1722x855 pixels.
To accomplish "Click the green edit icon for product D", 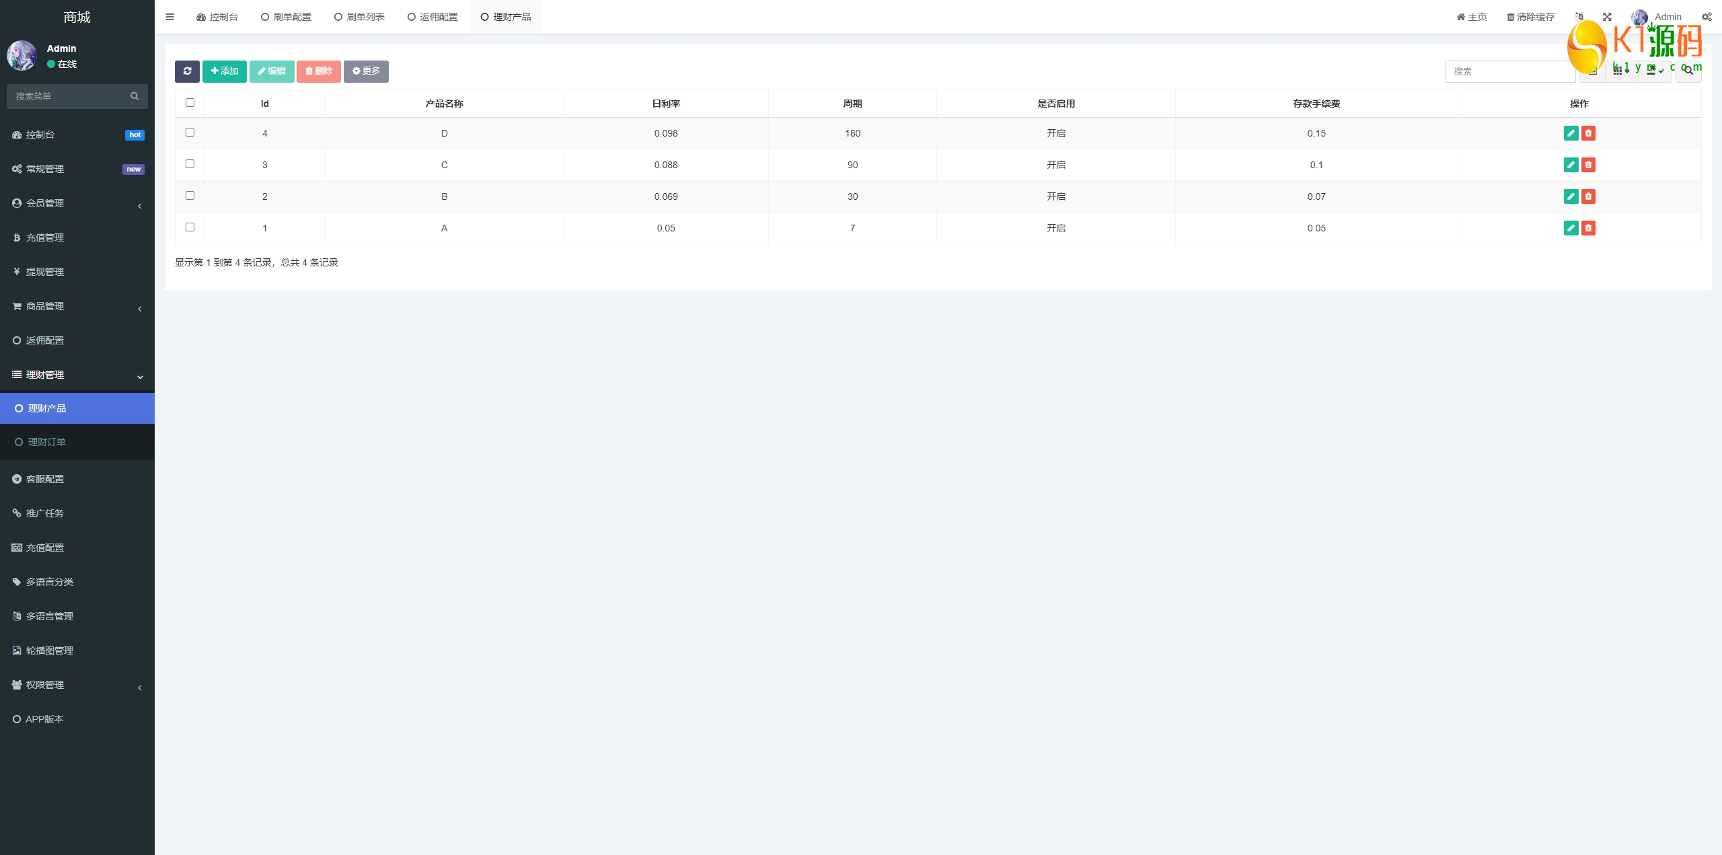I will coord(1571,133).
